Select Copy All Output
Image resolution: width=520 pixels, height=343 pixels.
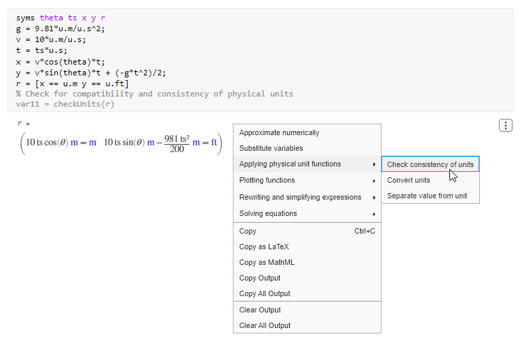pos(265,294)
